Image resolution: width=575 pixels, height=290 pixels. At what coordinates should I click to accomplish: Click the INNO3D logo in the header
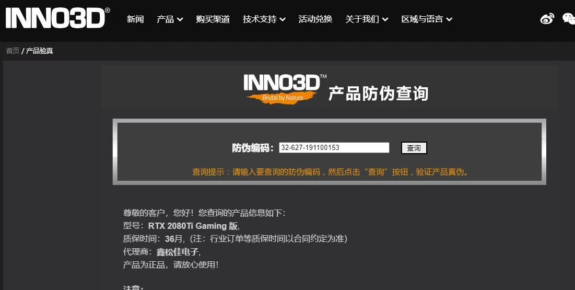57,18
